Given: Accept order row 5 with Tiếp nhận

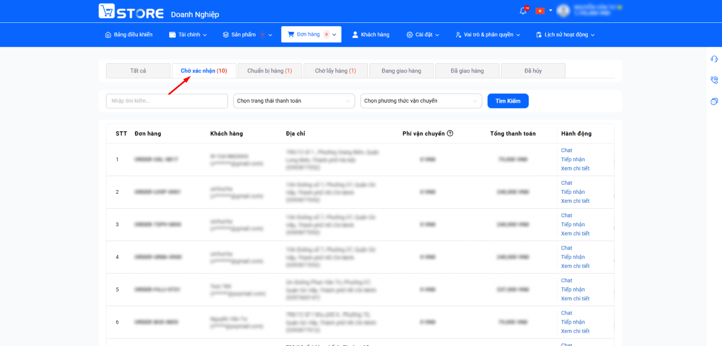Looking at the screenshot, I should click(573, 290).
